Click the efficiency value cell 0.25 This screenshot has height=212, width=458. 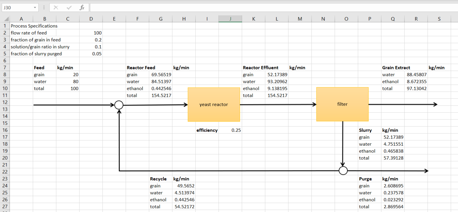pyautogui.click(x=230, y=130)
